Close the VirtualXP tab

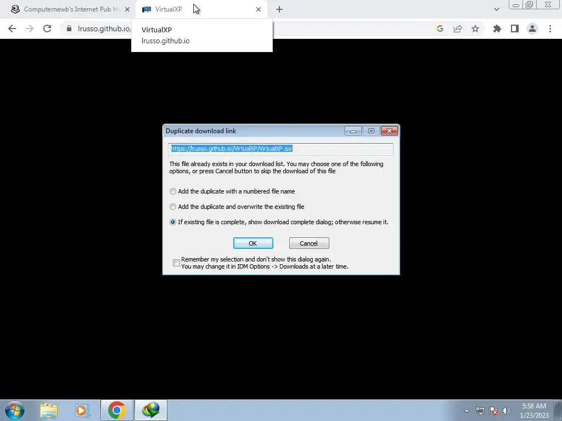tap(258, 9)
